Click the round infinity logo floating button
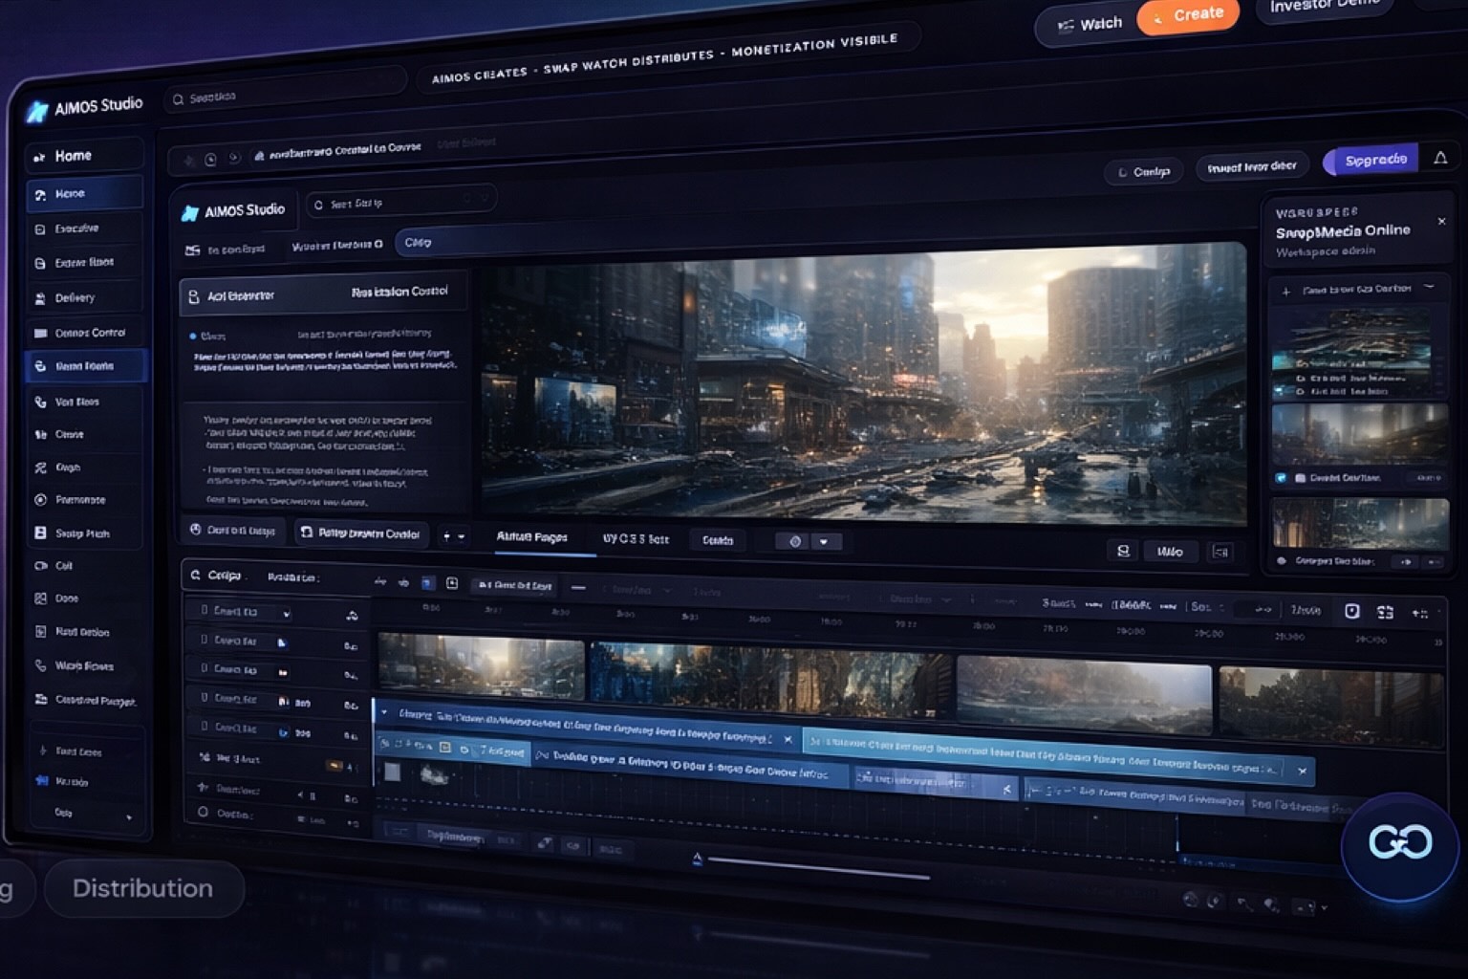 click(x=1399, y=842)
